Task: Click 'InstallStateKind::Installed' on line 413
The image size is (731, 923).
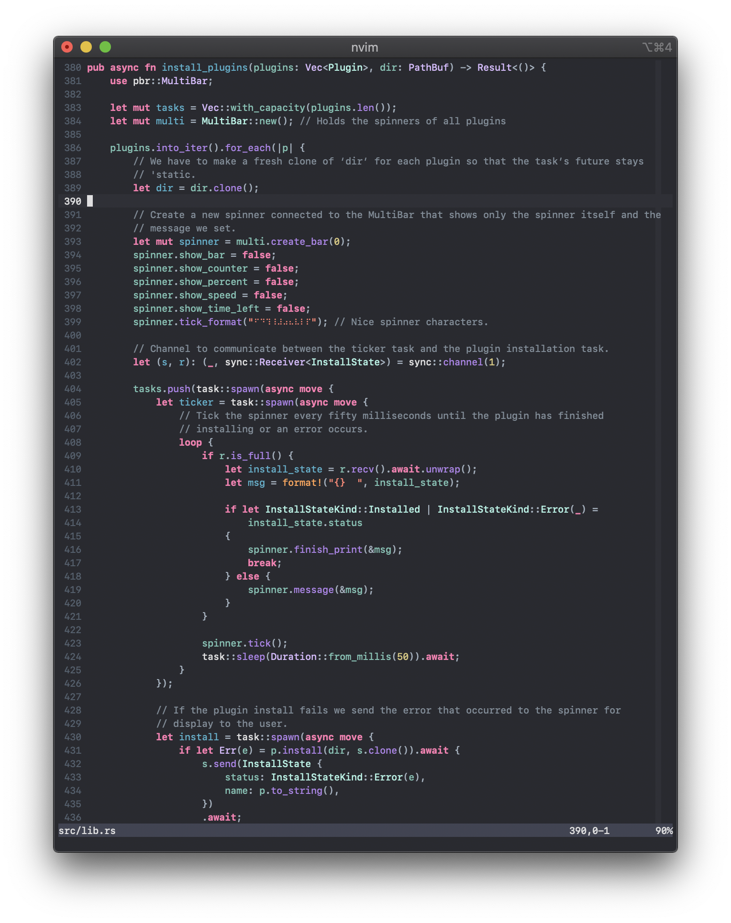Action: point(343,509)
